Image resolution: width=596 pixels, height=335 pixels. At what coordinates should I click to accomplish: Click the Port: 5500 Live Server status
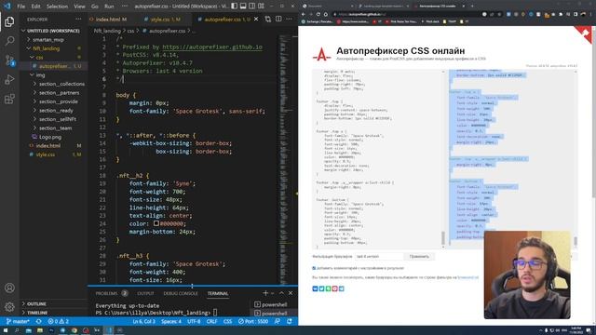point(253,321)
